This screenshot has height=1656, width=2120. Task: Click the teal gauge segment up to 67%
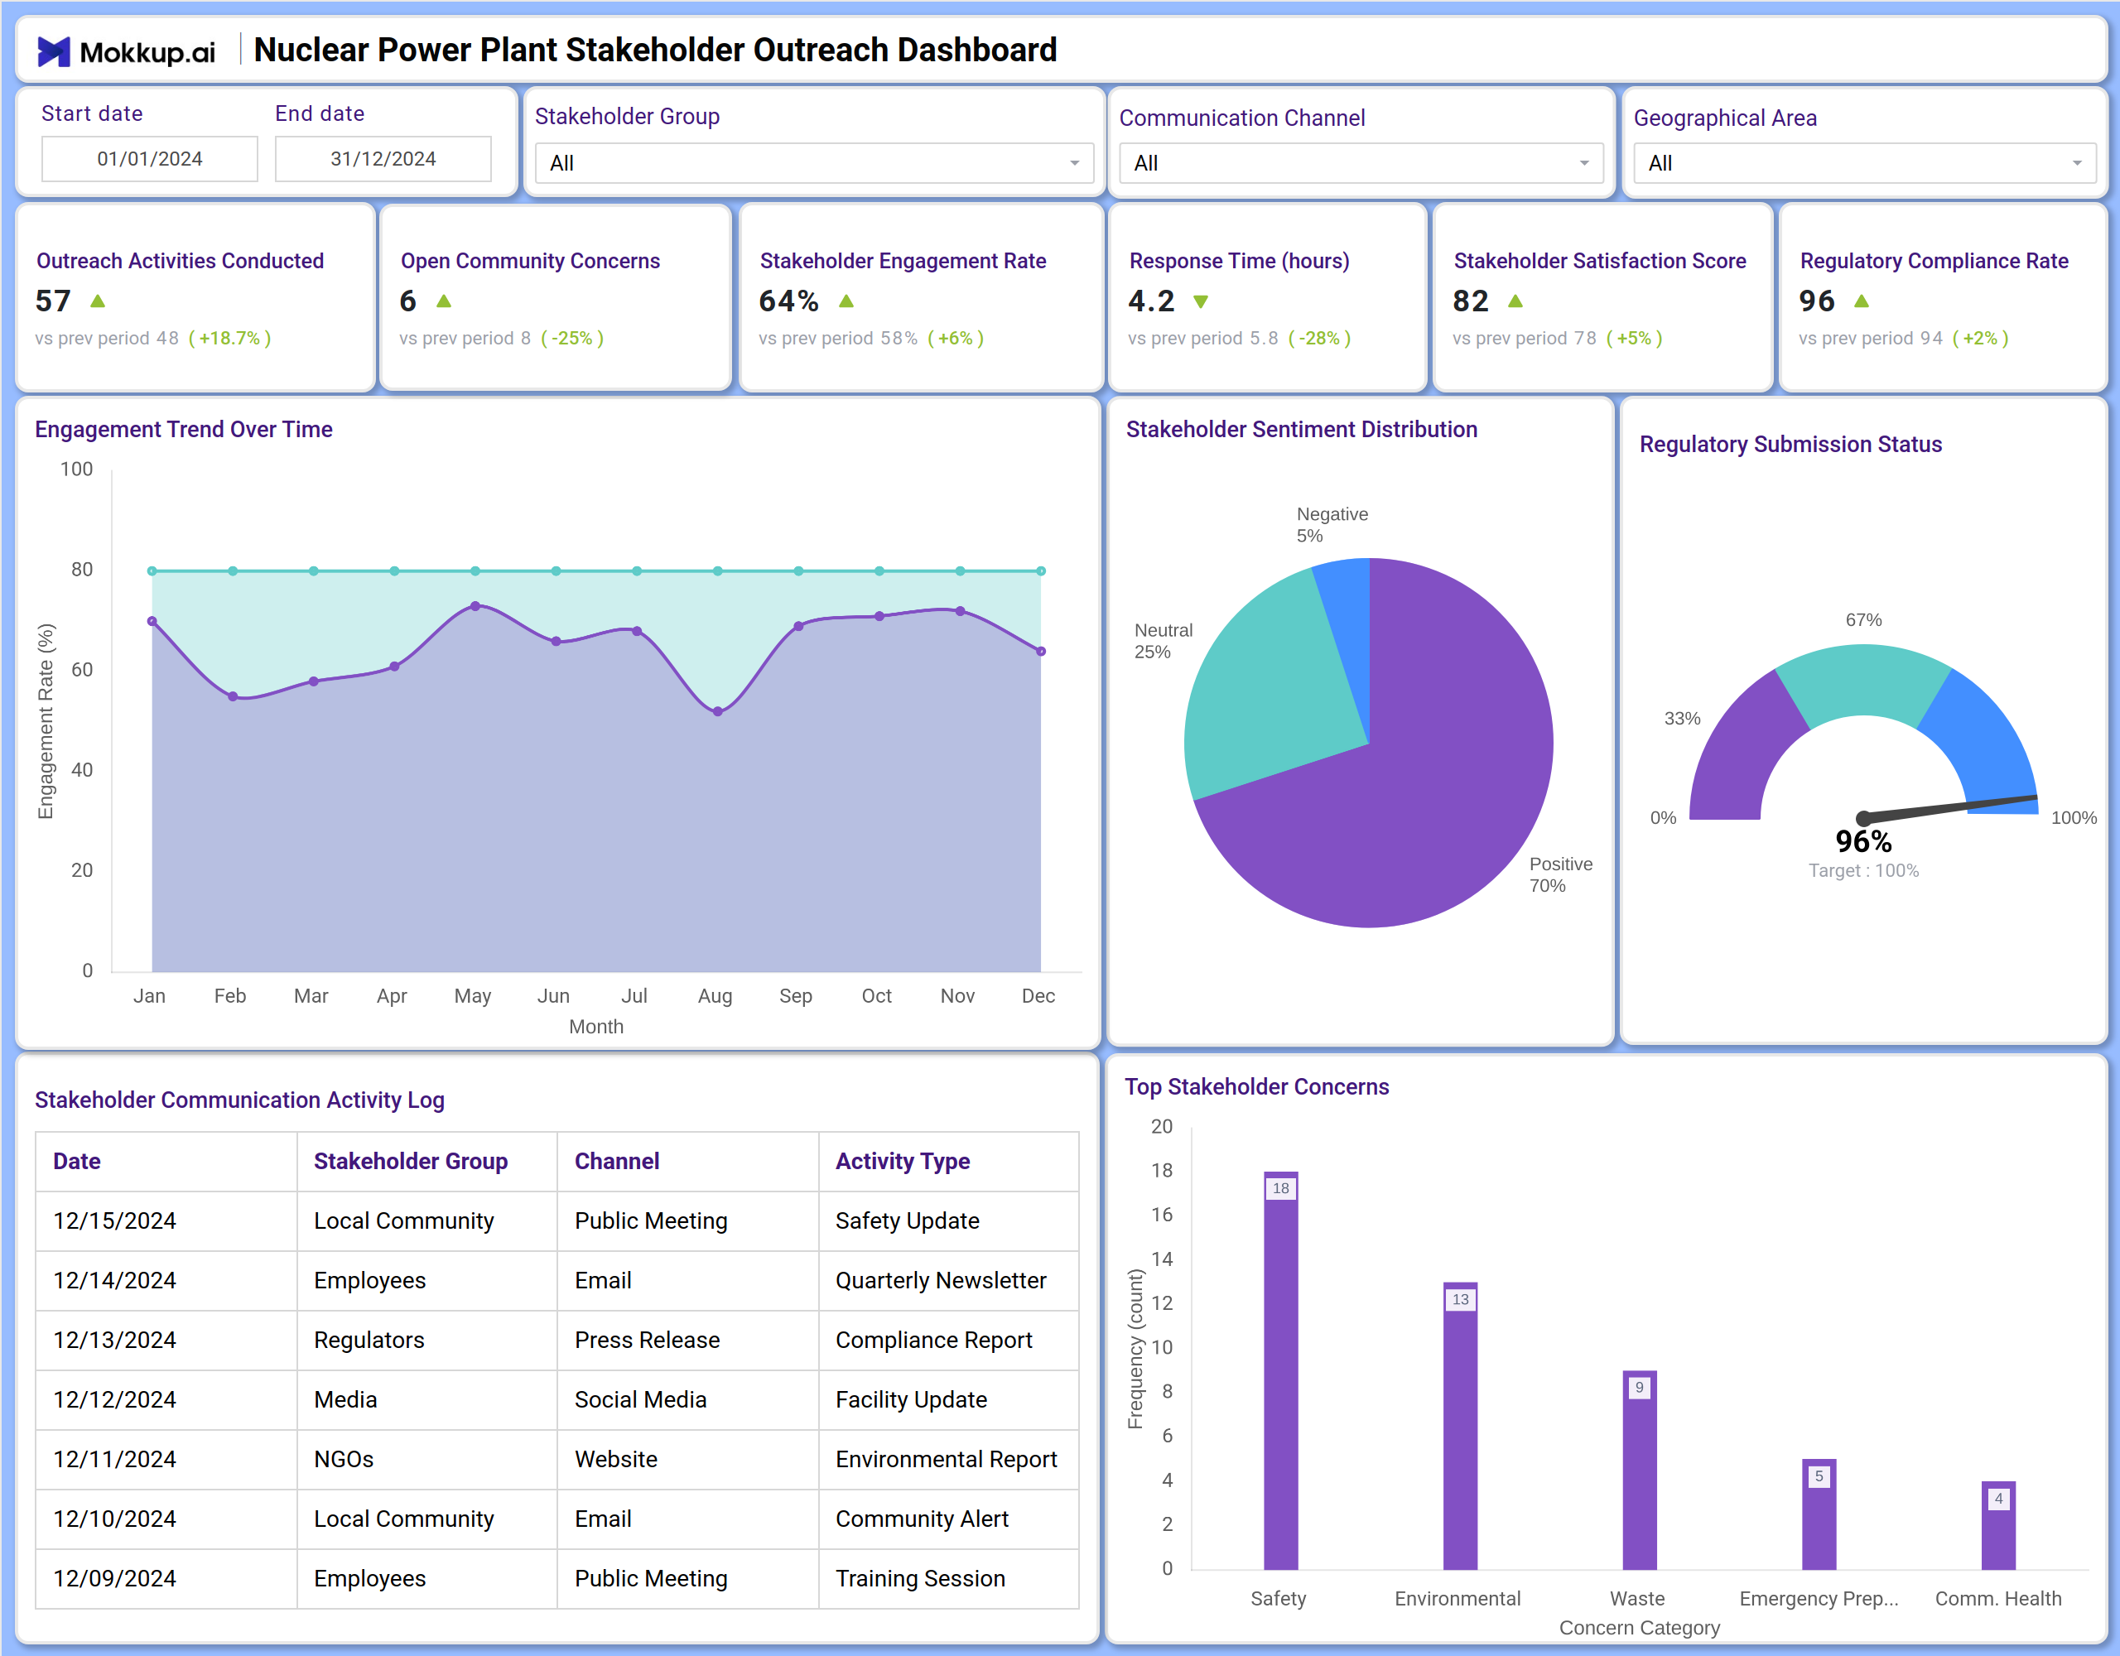coord(1864,681)
